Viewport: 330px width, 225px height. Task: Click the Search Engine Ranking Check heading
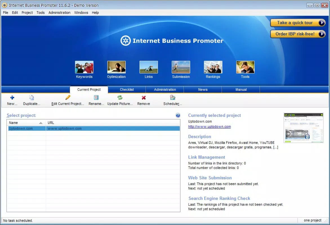click(x=219, y=199)
